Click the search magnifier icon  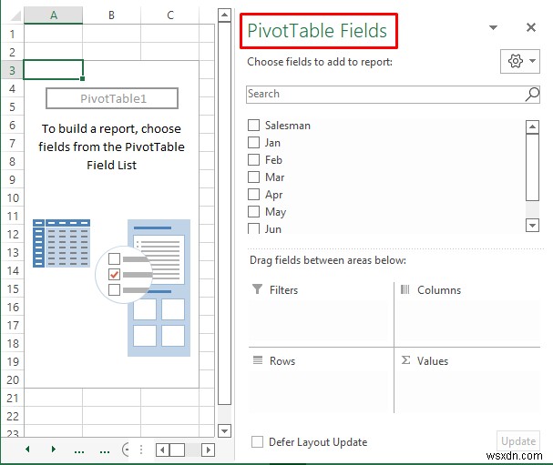click(x=532, y=95)
